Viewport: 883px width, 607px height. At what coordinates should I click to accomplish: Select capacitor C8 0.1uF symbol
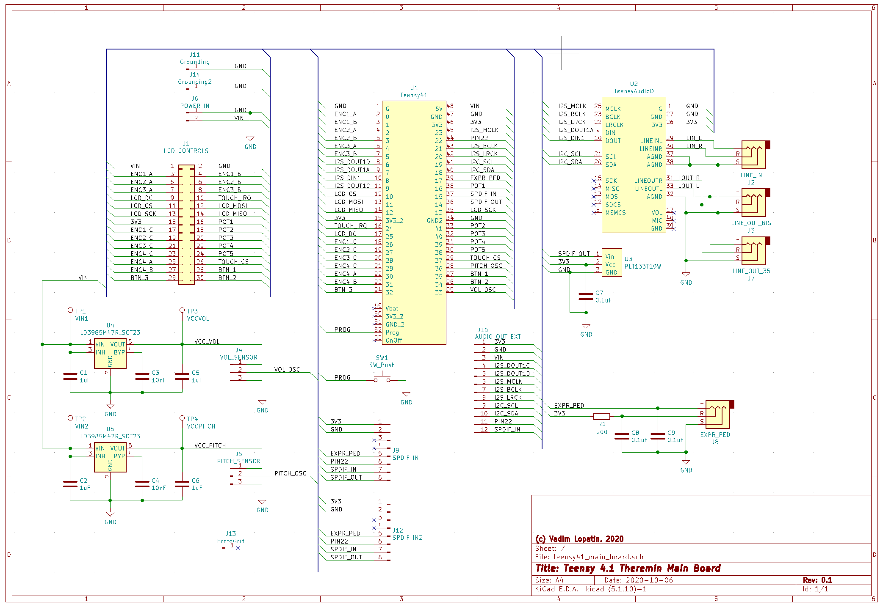[x=622, y=437]
